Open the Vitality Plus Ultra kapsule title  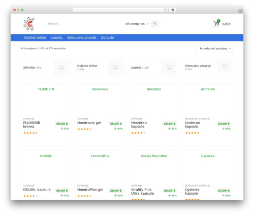tap(142, 192)
